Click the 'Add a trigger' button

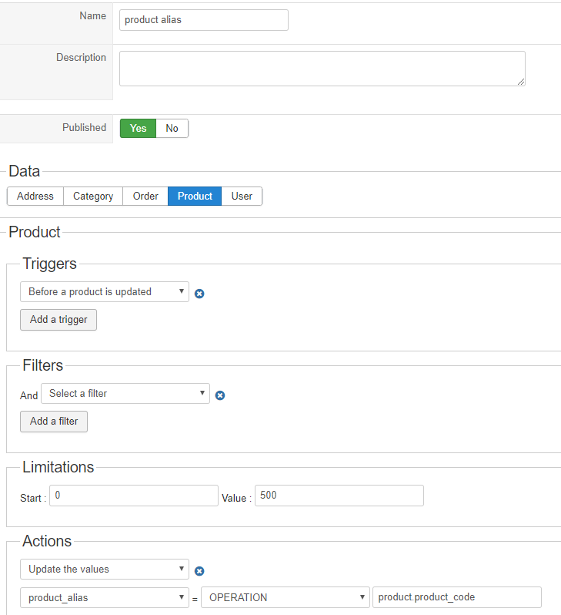click(58, 319)
